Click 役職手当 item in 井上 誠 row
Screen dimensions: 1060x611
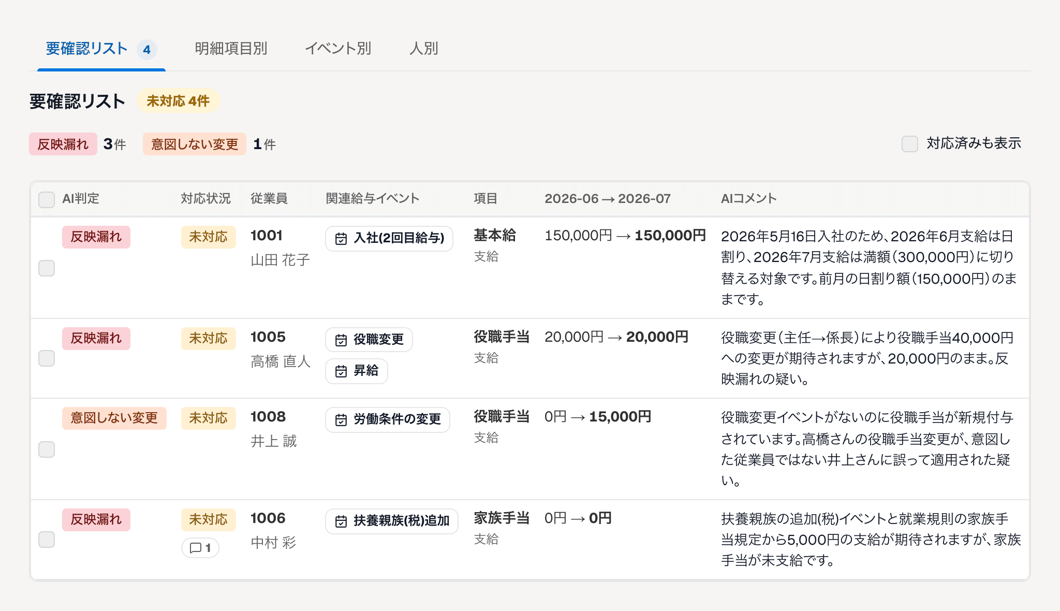point(502,417)
